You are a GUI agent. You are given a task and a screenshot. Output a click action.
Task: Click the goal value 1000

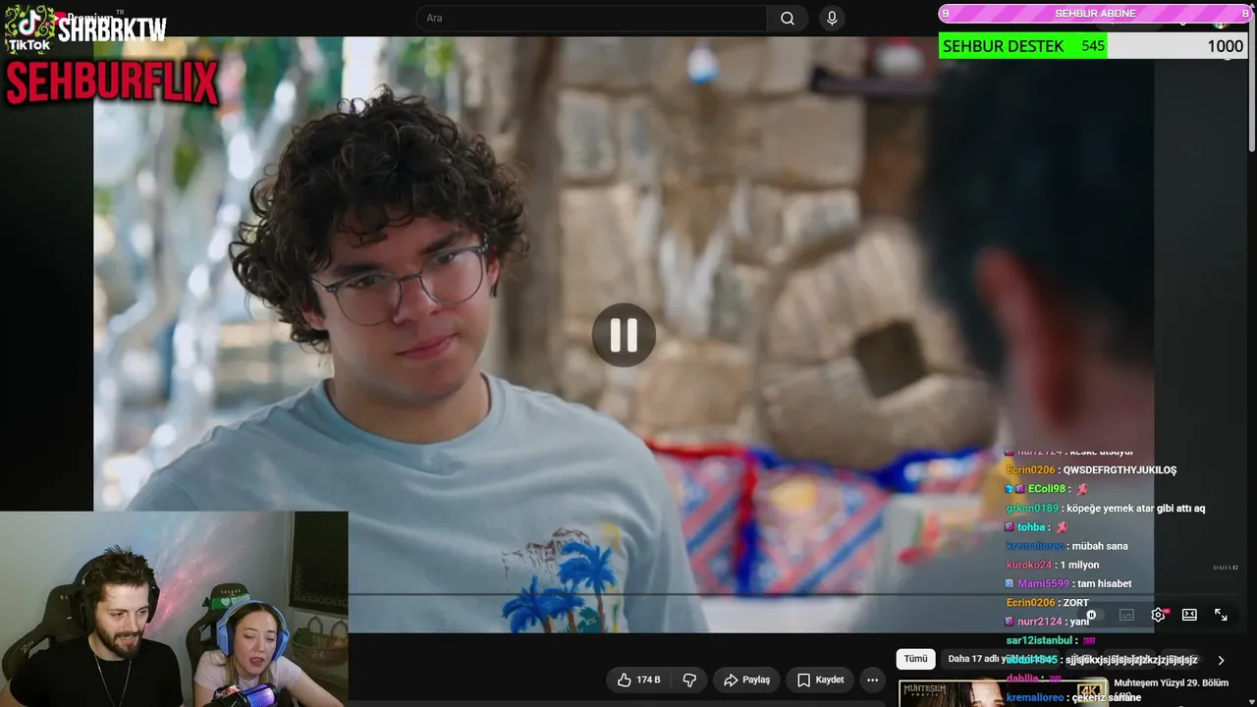click(1225, 46)
